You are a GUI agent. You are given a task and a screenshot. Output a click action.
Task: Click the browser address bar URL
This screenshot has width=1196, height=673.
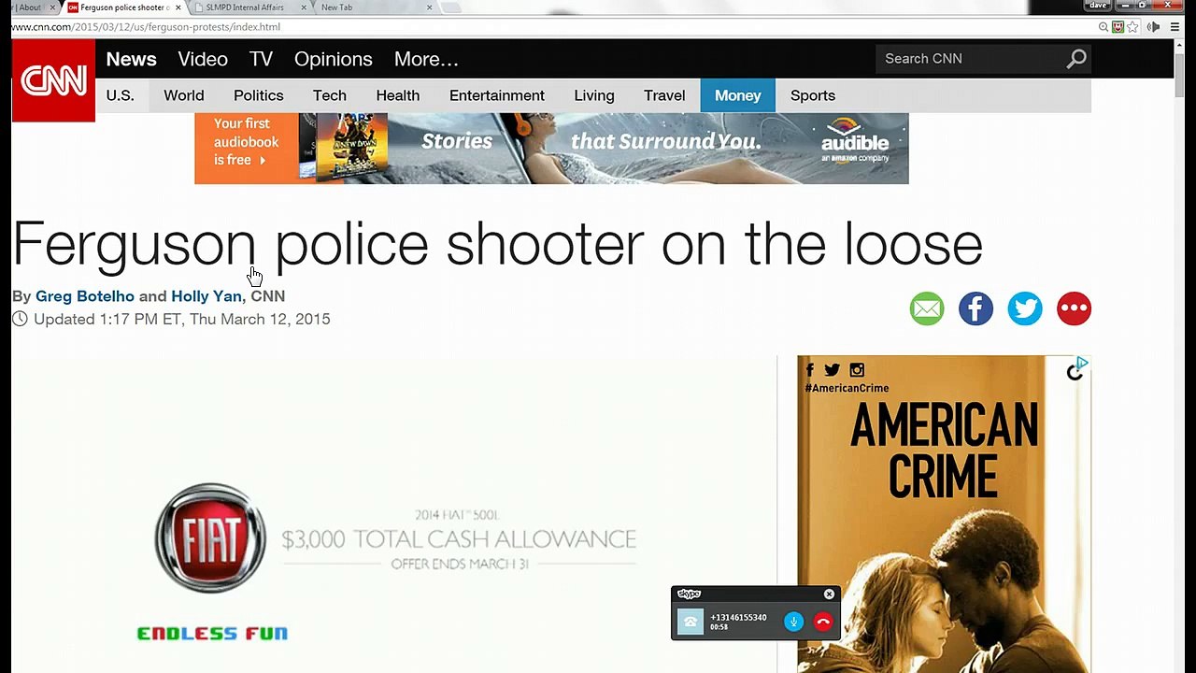click(x=147, y=27)
